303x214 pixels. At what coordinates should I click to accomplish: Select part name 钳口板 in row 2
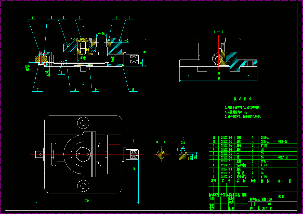pyautogui.click(x=240, y=173)
